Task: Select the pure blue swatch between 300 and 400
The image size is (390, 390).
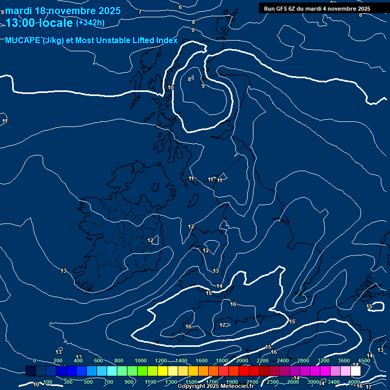Action: [72, 371]
